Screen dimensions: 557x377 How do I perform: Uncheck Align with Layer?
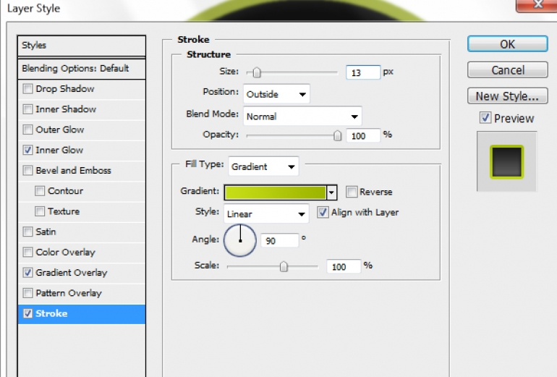pos(323,213)
